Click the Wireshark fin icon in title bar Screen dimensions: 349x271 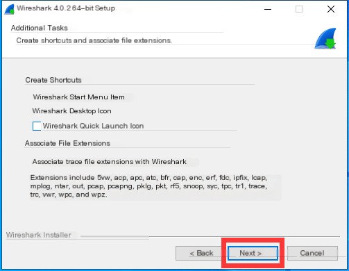(x=10, y=10)
